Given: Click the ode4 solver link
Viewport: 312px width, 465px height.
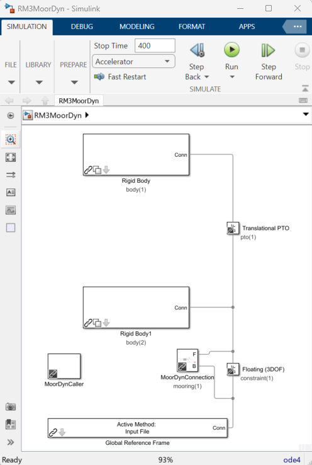Looking at the screenshot, I should 292,460.
